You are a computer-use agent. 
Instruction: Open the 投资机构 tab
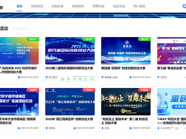(78, 6)
